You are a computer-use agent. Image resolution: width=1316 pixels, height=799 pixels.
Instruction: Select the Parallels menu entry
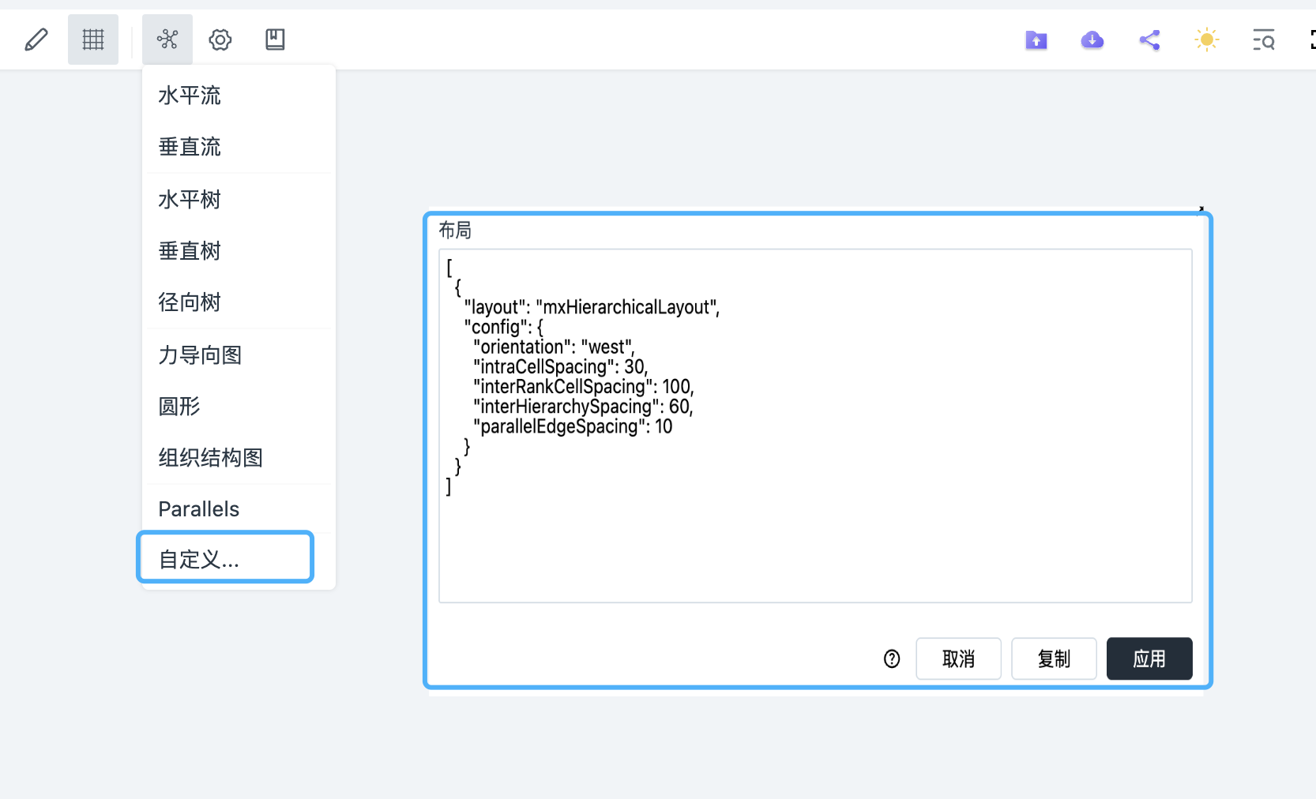point(199,509)
